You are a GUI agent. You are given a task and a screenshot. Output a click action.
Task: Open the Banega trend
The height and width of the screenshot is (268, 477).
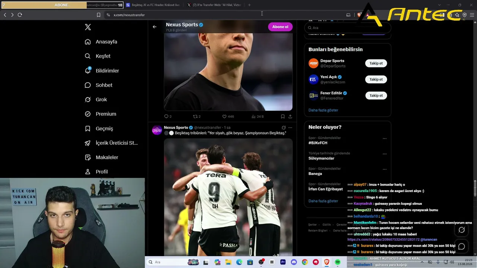click(x=315, y=174)
